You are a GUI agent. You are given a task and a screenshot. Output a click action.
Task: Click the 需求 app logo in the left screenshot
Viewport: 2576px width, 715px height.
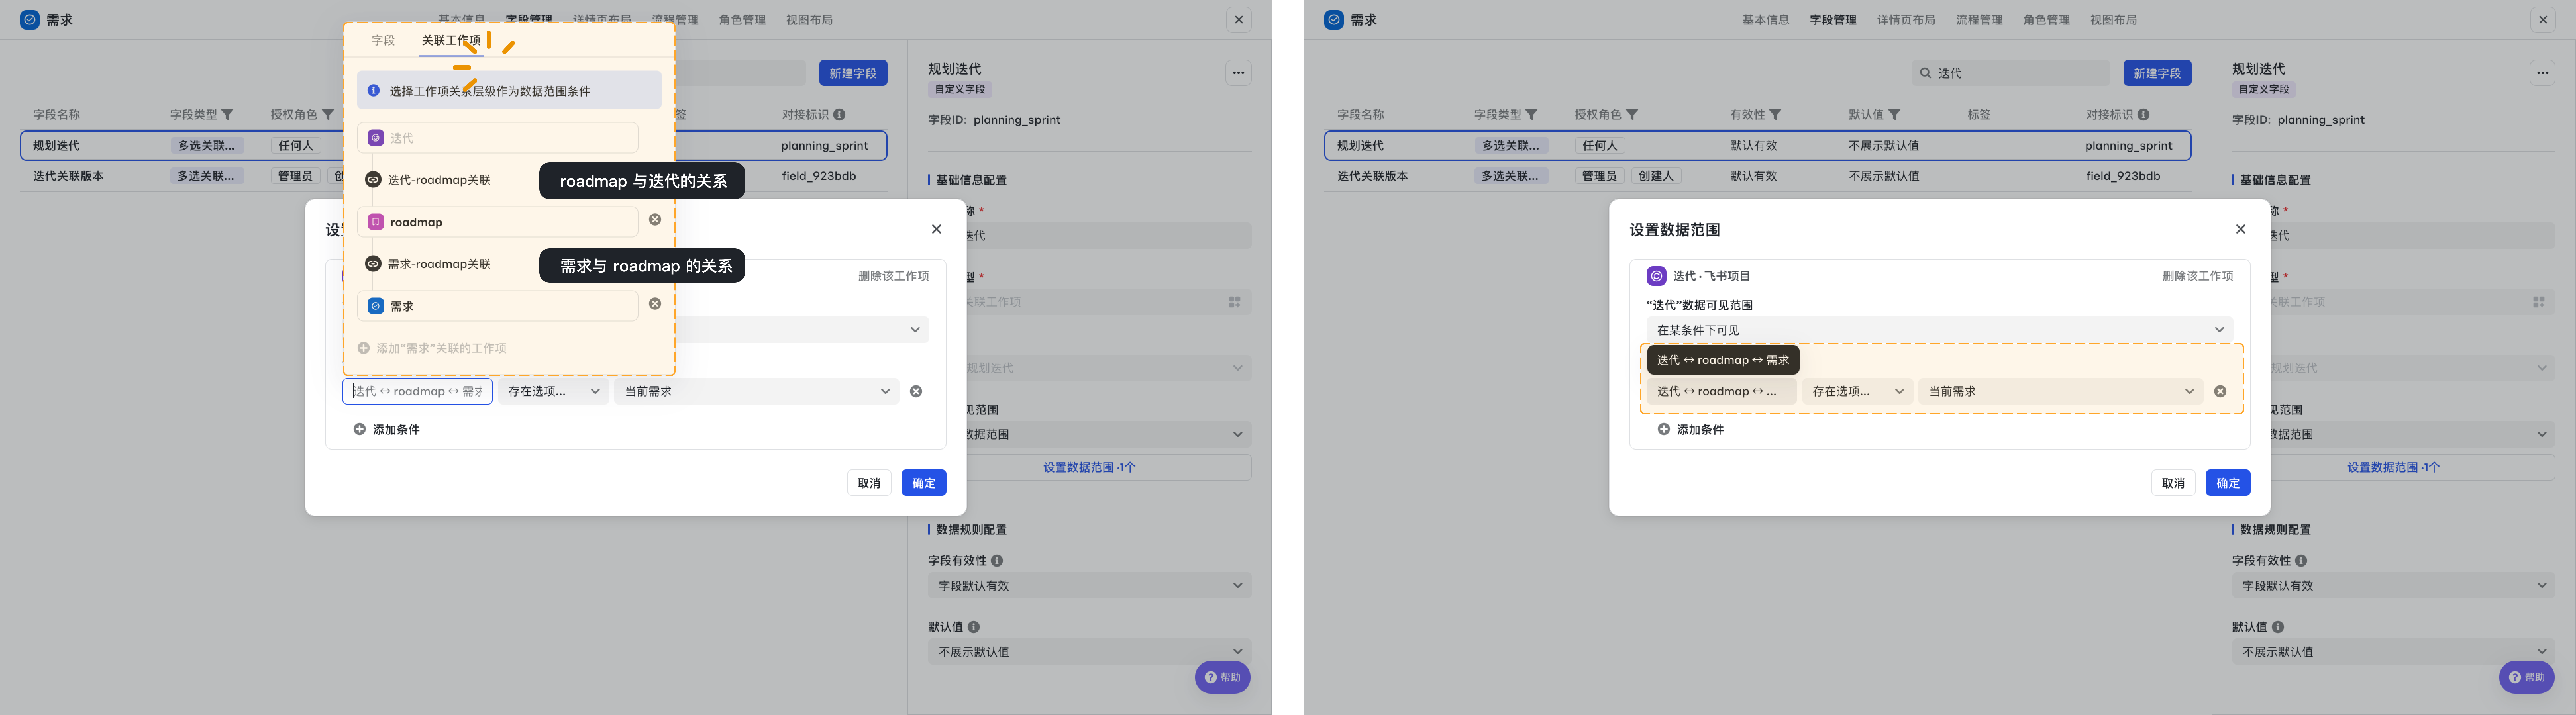pos(30,20)
